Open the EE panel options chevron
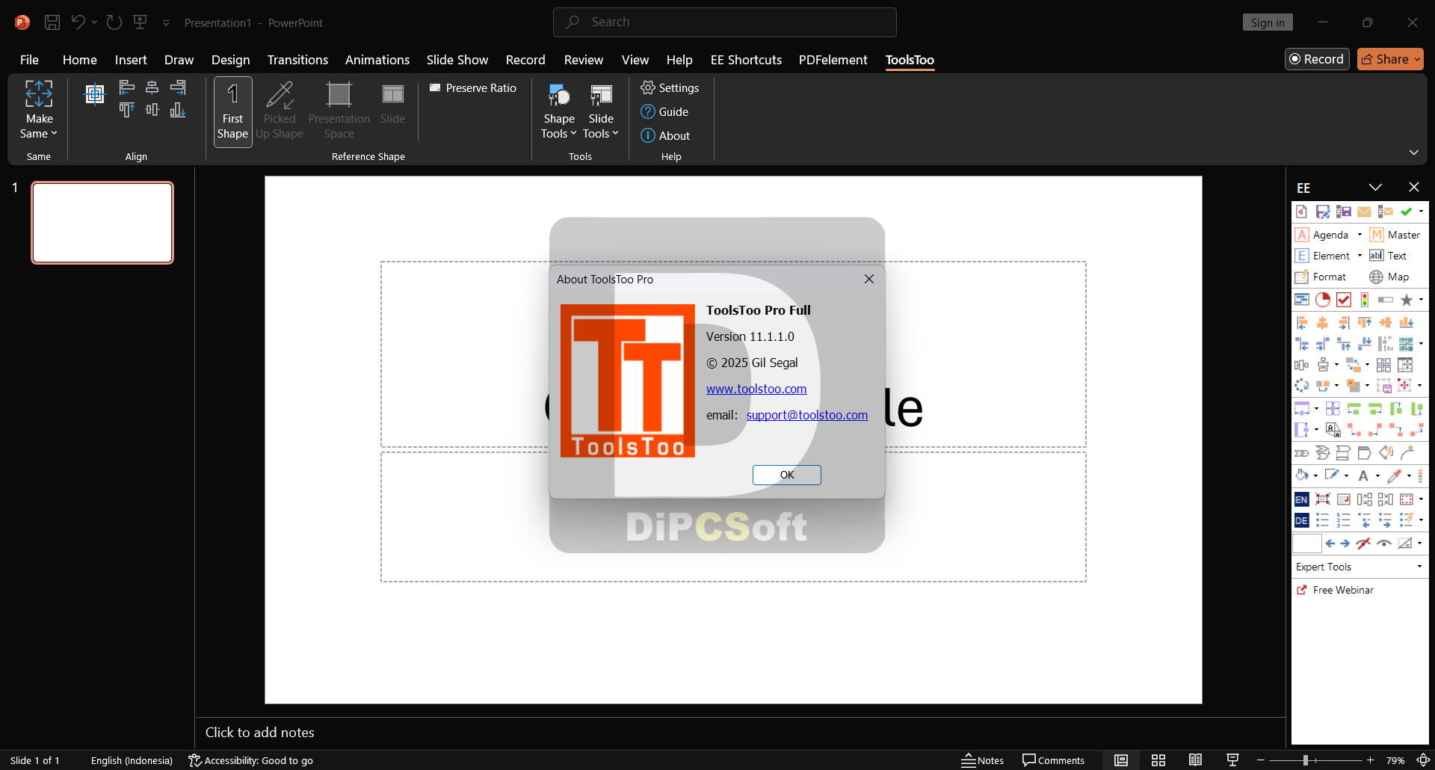Screen dimensions: 1435x770 point(1375,187)
